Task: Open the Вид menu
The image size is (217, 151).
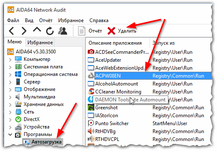Action: 29,20
